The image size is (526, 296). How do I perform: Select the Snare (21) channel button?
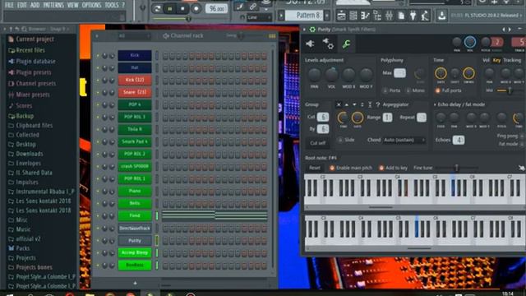[135, 92]
